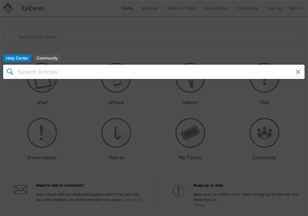Open Submit a Ticket in the navigation
This screenshot has height=216, width=308.
pos(181,8)
